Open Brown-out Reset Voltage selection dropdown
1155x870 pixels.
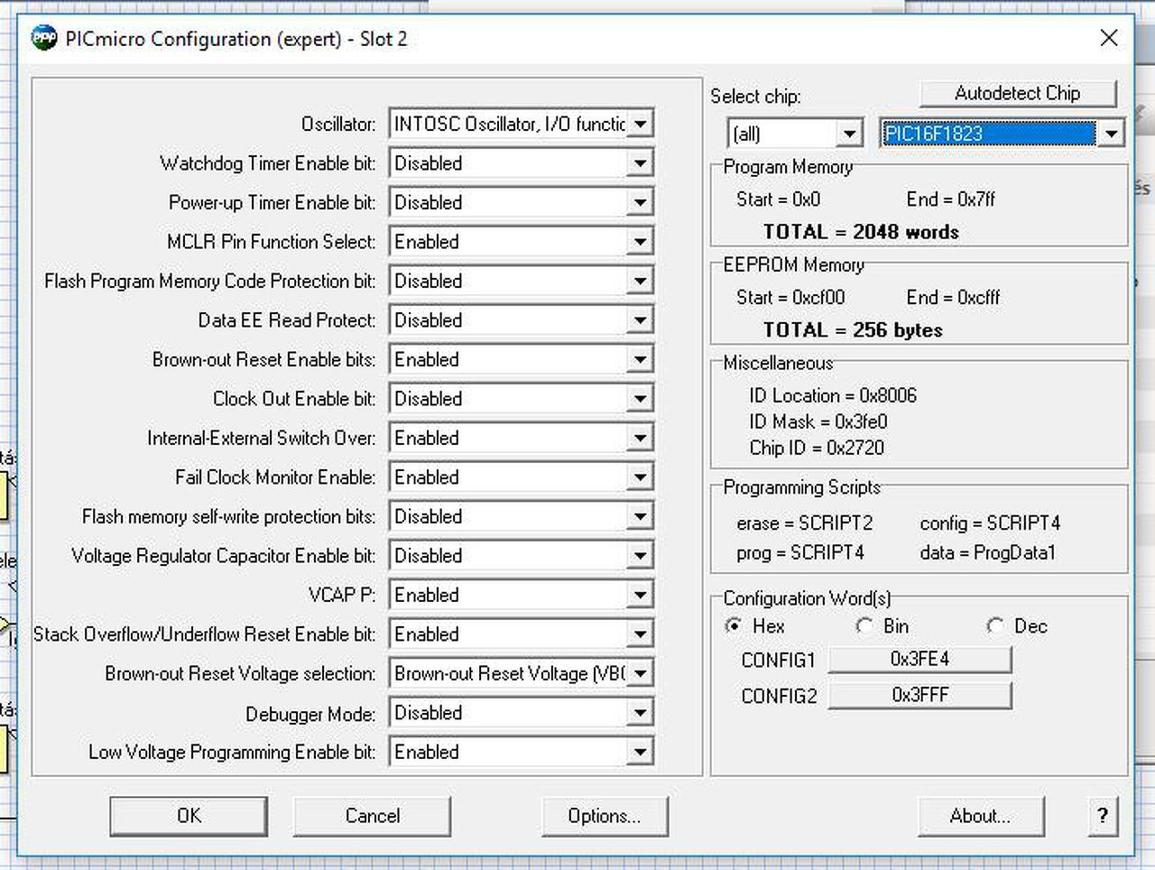522,673
